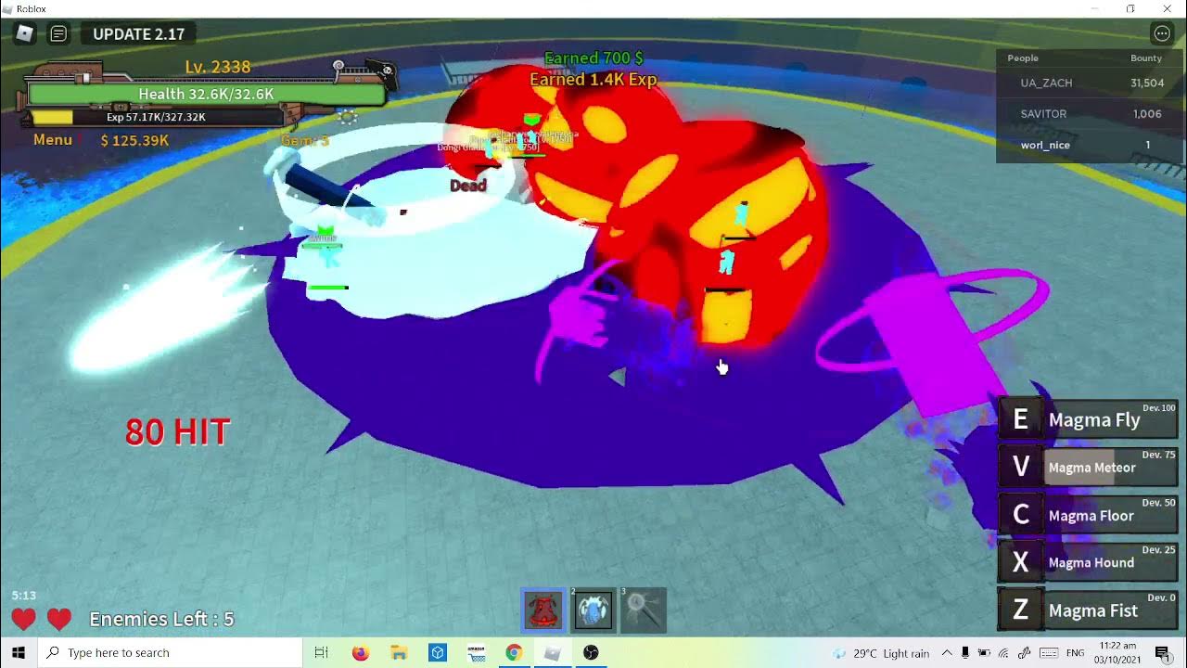Click the Windows search box
This screenshot has width=1187, height=668.
click(x=170, y=652)
